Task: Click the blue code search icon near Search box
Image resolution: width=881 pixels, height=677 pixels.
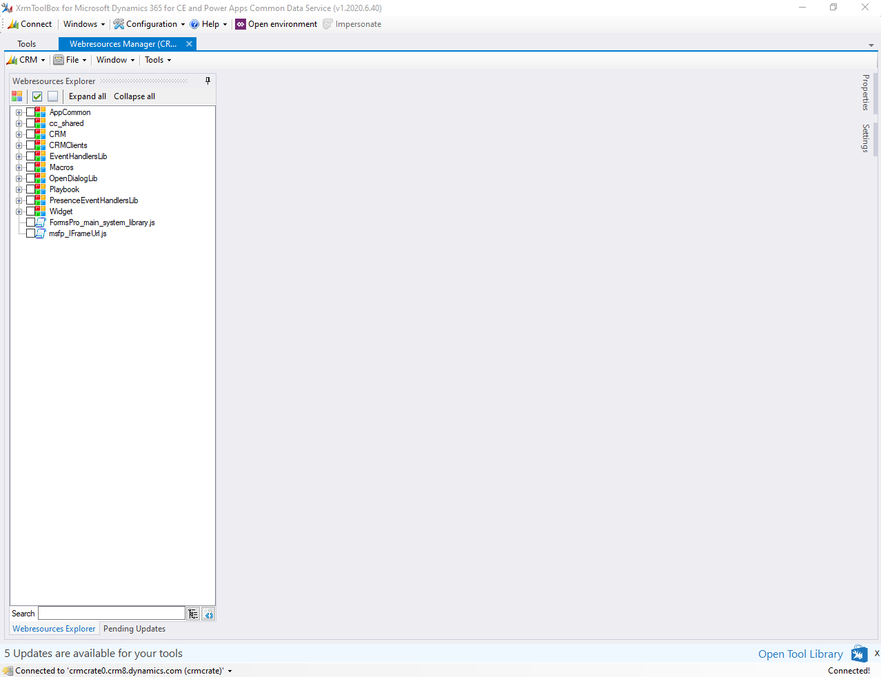Action: pos(208,614)
